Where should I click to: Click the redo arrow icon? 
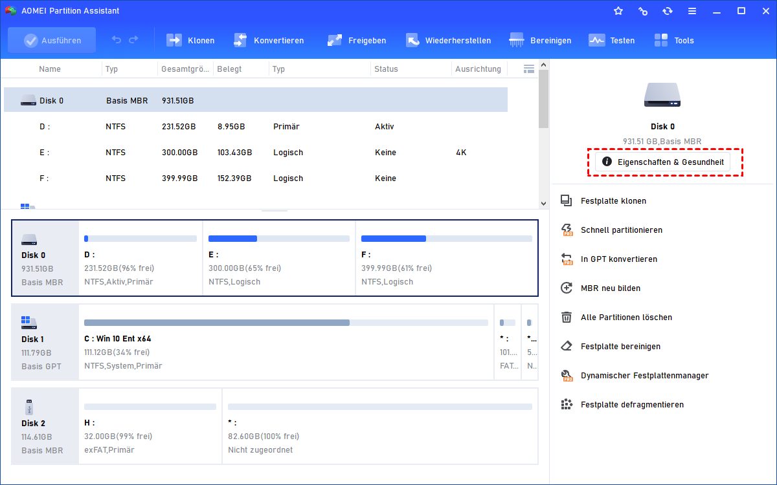tap(133, 40)
